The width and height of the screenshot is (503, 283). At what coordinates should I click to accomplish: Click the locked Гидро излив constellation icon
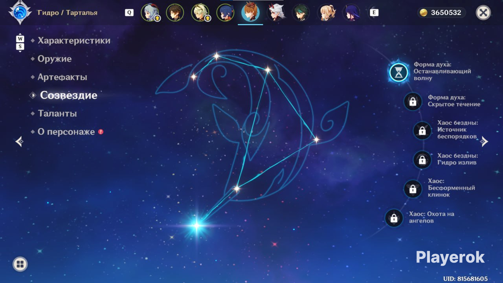click(422, 160)
